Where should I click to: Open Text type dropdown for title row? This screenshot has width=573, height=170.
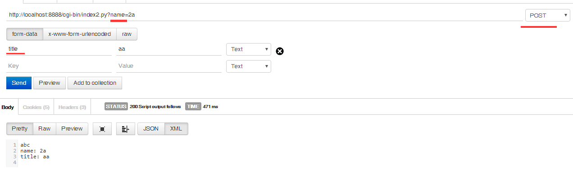[x=249, y=49]
